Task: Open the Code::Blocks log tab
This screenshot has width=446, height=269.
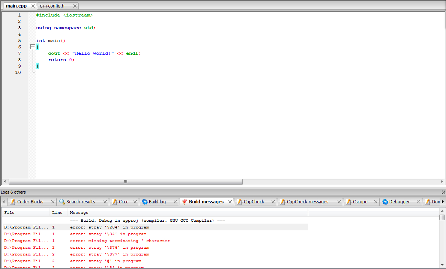Action: click(x=30, y=202)
